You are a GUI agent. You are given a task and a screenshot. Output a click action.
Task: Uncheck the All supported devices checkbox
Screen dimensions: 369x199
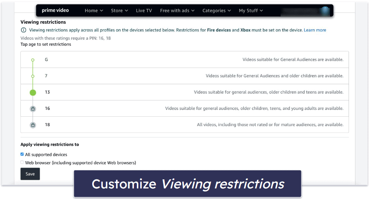tap(22, 154)
